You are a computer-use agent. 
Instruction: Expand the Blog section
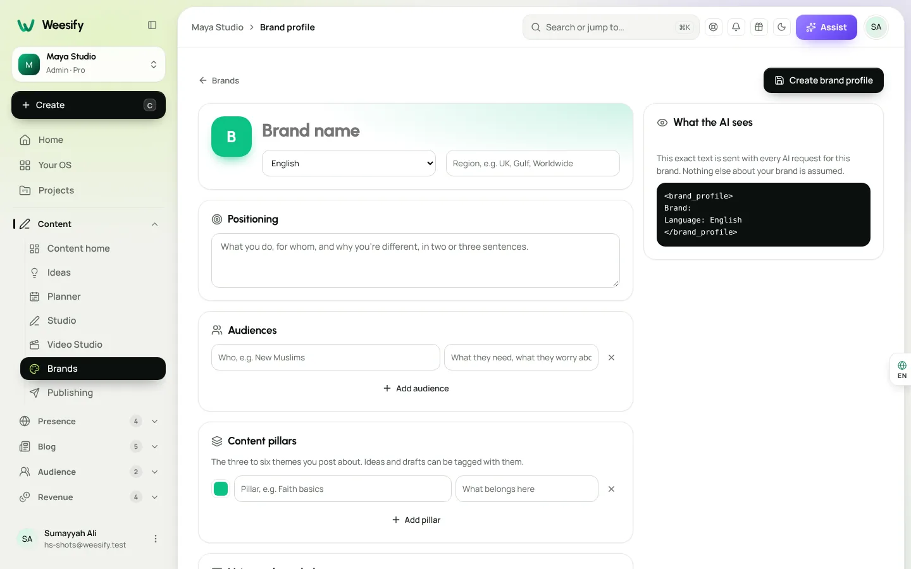[89, 446]
